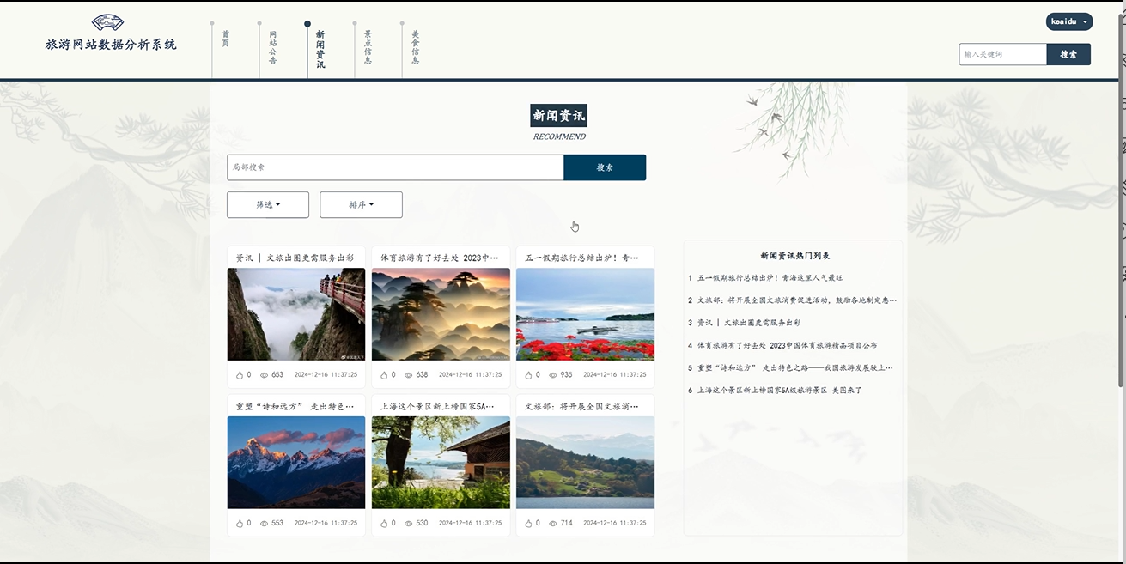Click the like icon on the 663-views card

pyautogui.click(x=240, y=375)
